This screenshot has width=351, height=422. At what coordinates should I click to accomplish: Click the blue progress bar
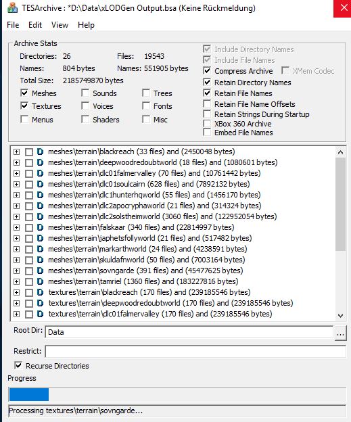point(29,394)
